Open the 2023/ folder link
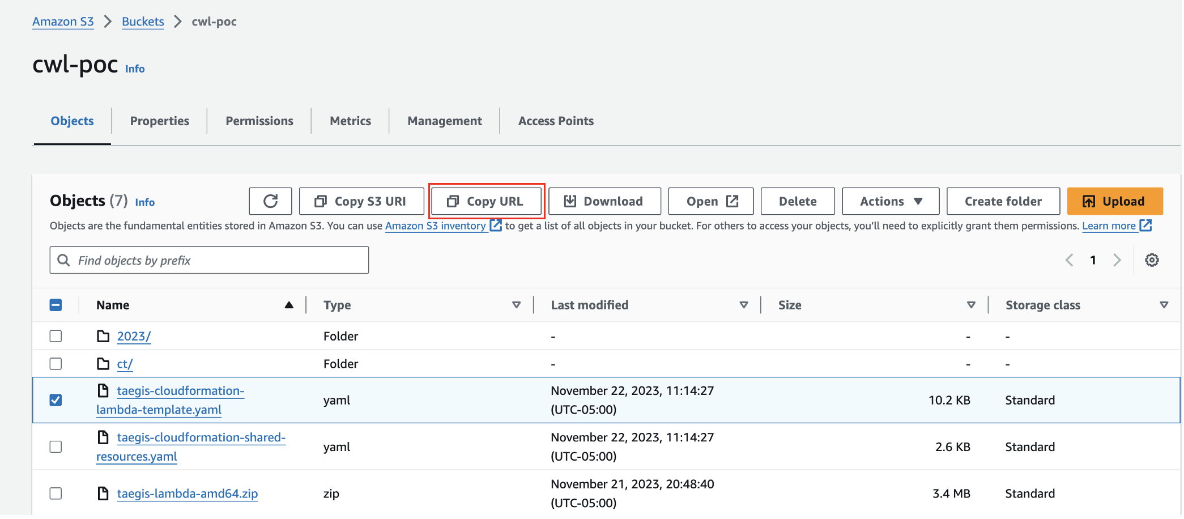 click(134, 336)
